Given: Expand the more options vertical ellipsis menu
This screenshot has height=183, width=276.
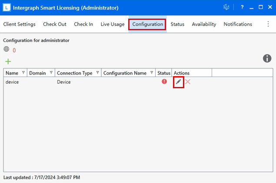Looking at the screenshot, I should [268, 24].
